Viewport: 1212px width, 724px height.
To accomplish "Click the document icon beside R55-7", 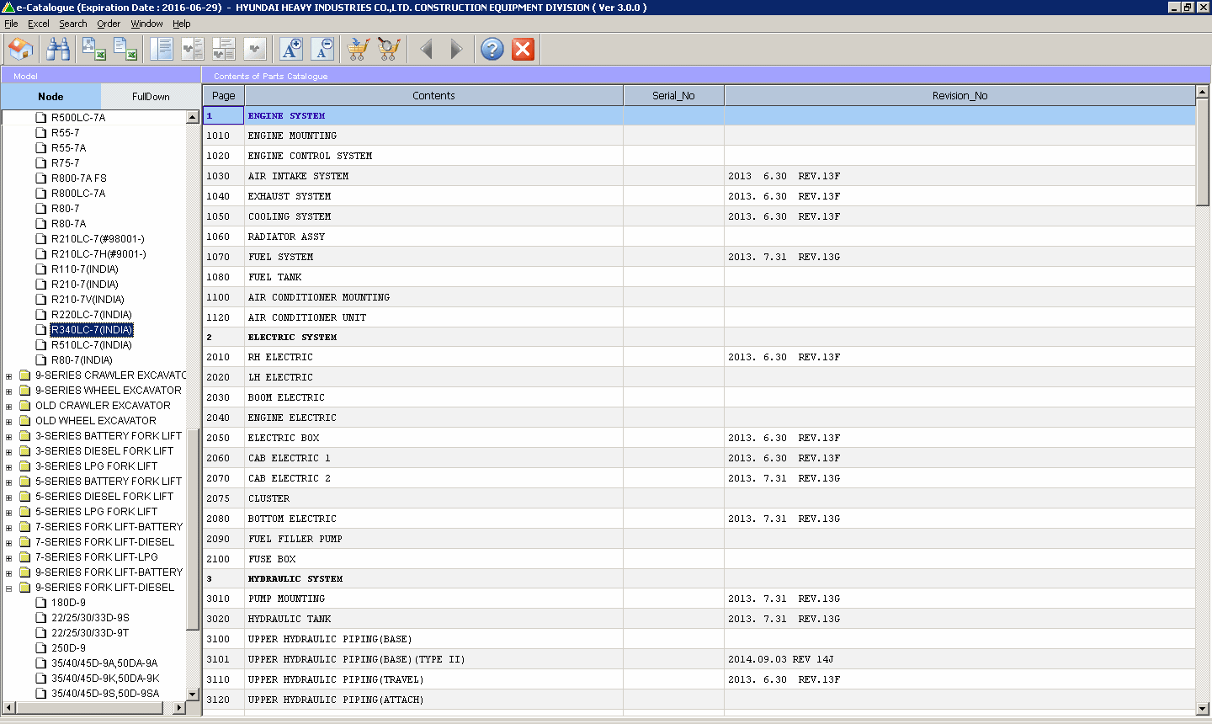I will tap(41, 133).
